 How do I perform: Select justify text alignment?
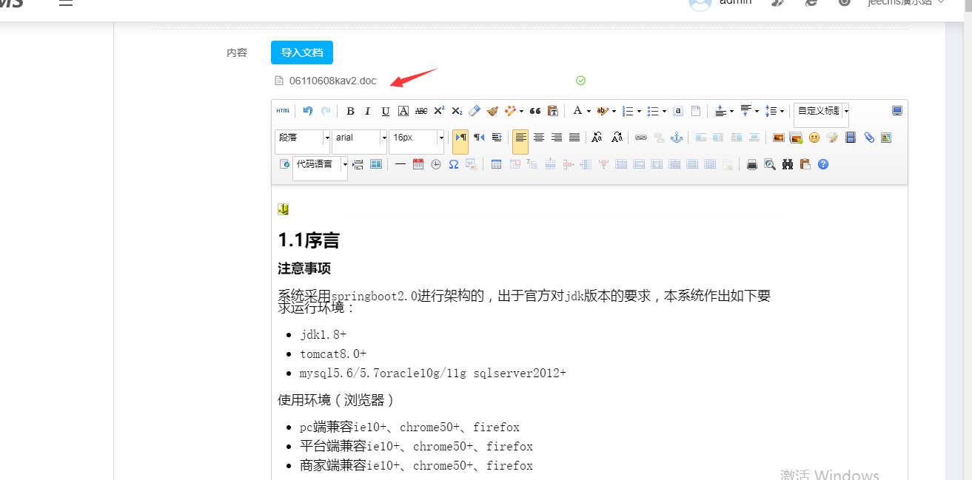[x=574, y=138]
